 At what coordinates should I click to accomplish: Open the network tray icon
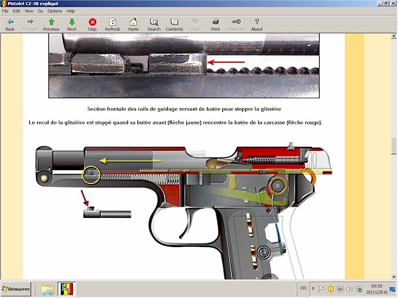(340, 289)
